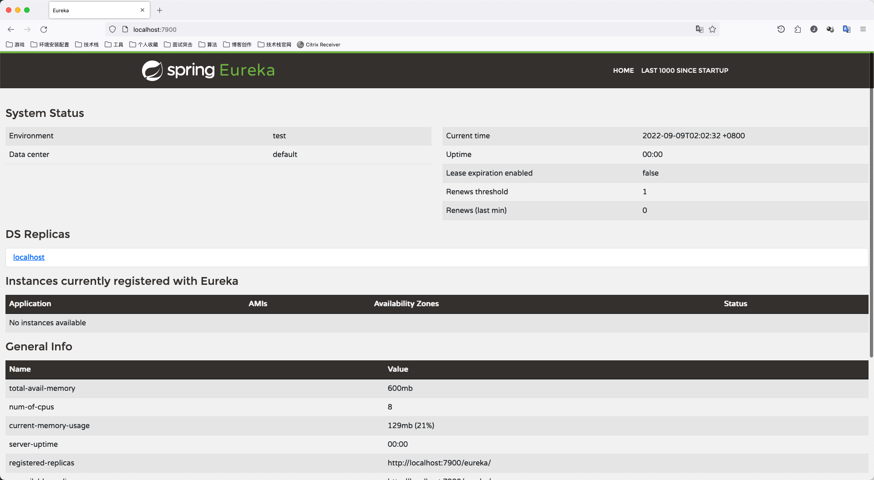Screen dimensions: 874x480
Task: Click the chat bubbles extension icon
Action: (830, 29)
